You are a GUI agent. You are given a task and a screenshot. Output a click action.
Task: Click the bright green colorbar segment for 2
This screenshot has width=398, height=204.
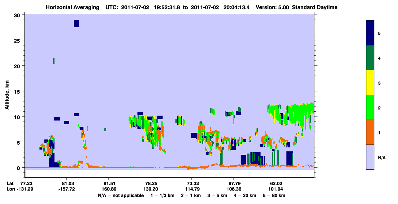click(x=370, y=107)
